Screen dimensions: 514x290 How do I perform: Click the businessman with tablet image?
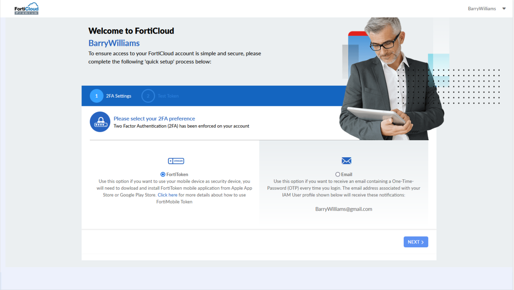pyautogui.click(x=391, y=79)
